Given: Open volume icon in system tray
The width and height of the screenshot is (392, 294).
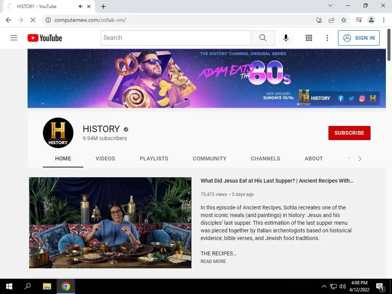Looking at the screenshot, I should (343, 286).
